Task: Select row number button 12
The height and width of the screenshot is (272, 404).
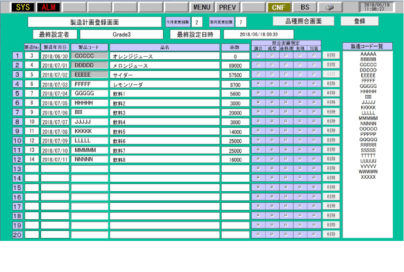Action: click(x=17, y=159)
